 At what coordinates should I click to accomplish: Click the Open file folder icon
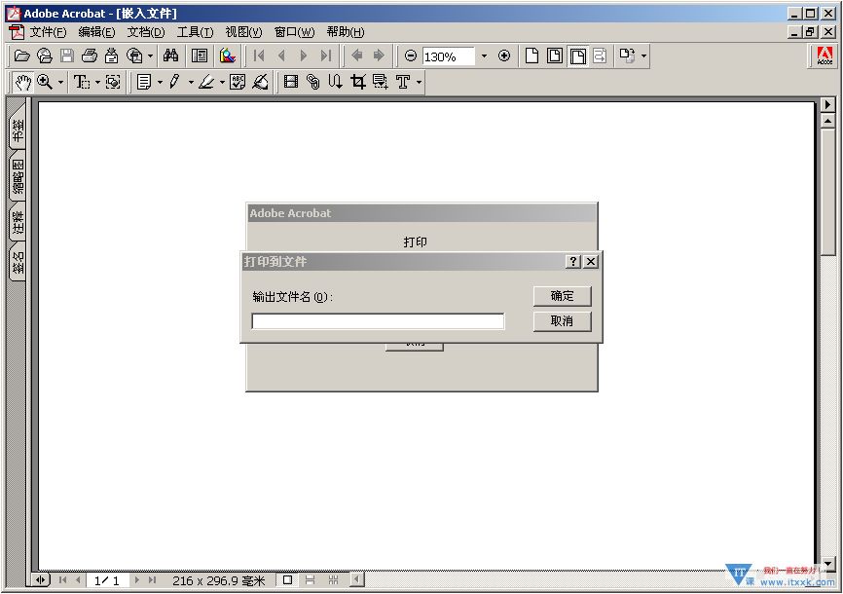click(x=21, y=56)
